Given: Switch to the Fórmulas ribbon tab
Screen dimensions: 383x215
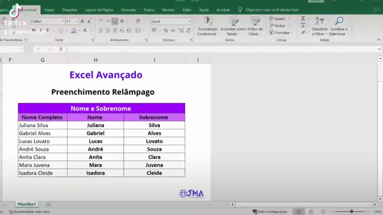Looking at the screenshot, I should pyautogui.click(x=128, y=10).
